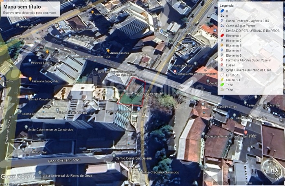The width and height of the screenshot is (285, 186).
Task: Select the green polygon Trilha legend entry
Action: [x=227, y=85]
